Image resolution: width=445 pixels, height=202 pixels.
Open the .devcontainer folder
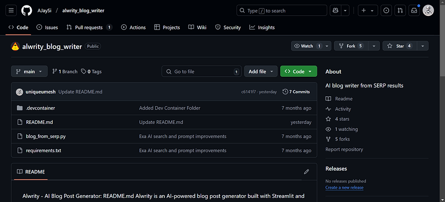tap(40, 108)
